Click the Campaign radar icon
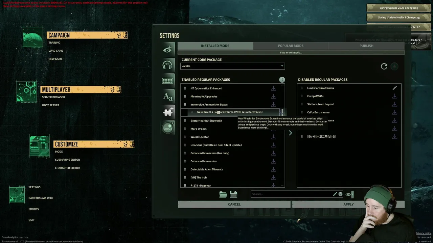Image resolution: width=433 pixels, height=243 pixels. [x=33, y=37]
